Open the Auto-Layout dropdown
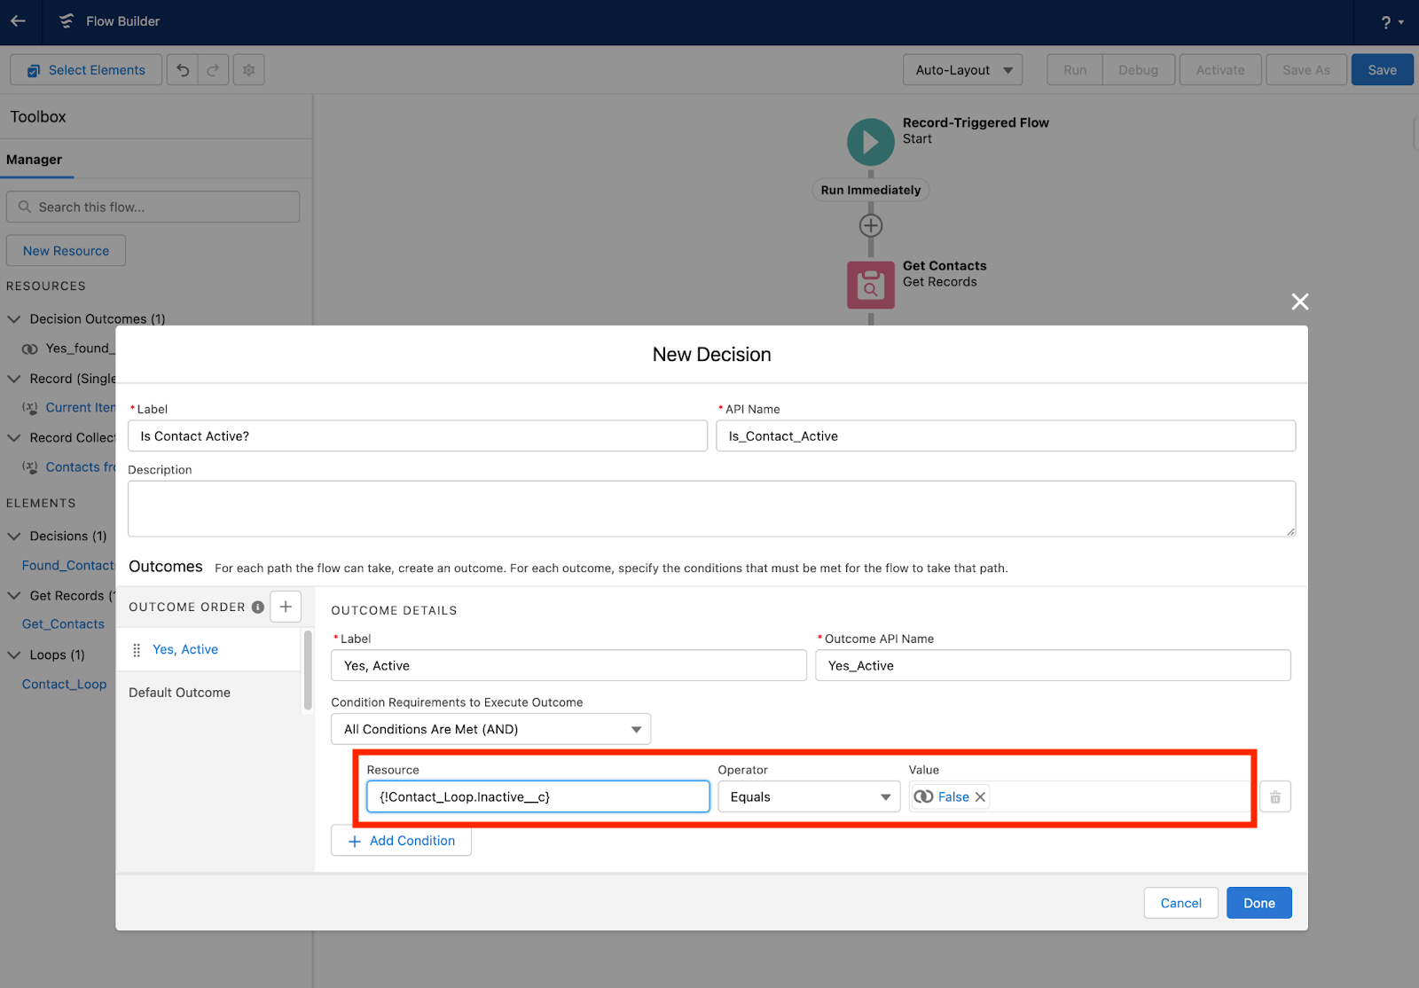This screenshot has width=1419, height=988. (x=961, y=69)
